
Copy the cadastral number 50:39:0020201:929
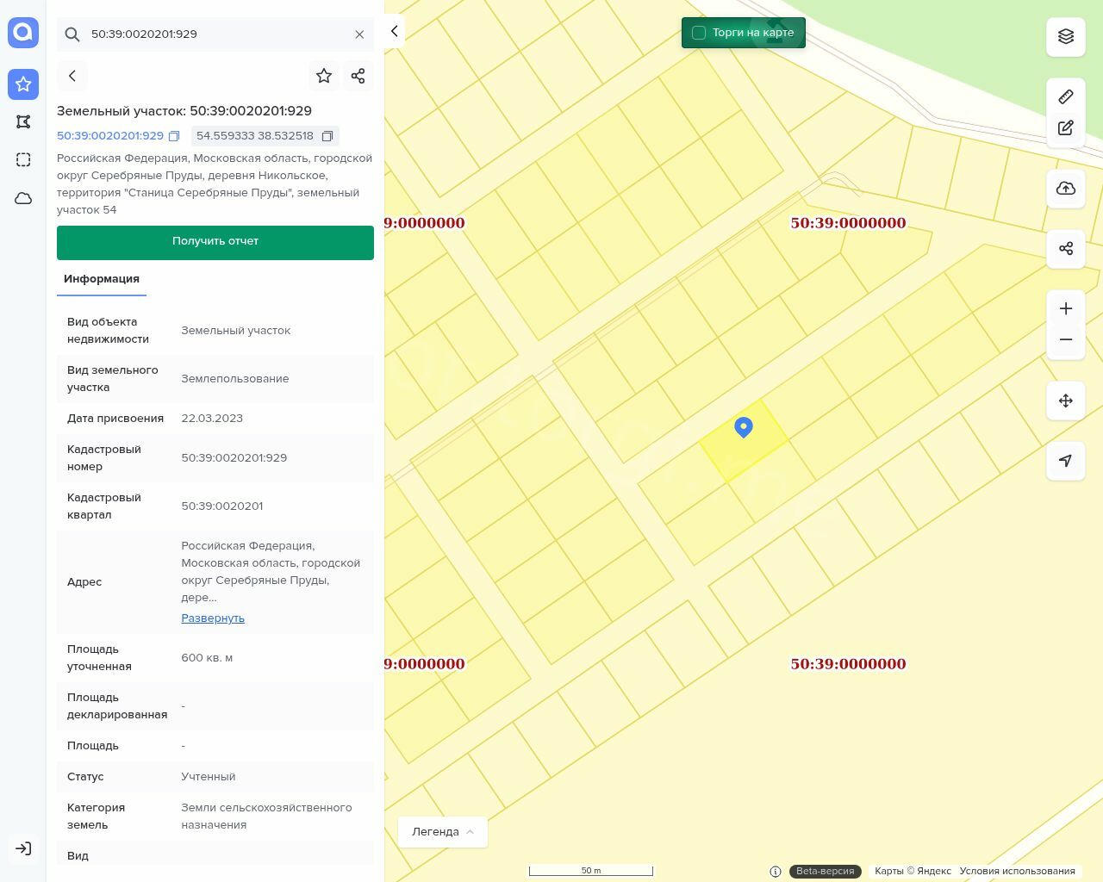(x=174, y=136)
